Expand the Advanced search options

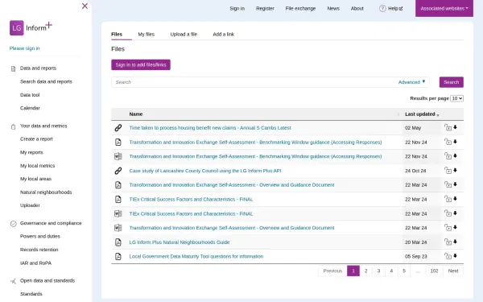(x=411, y=82)
